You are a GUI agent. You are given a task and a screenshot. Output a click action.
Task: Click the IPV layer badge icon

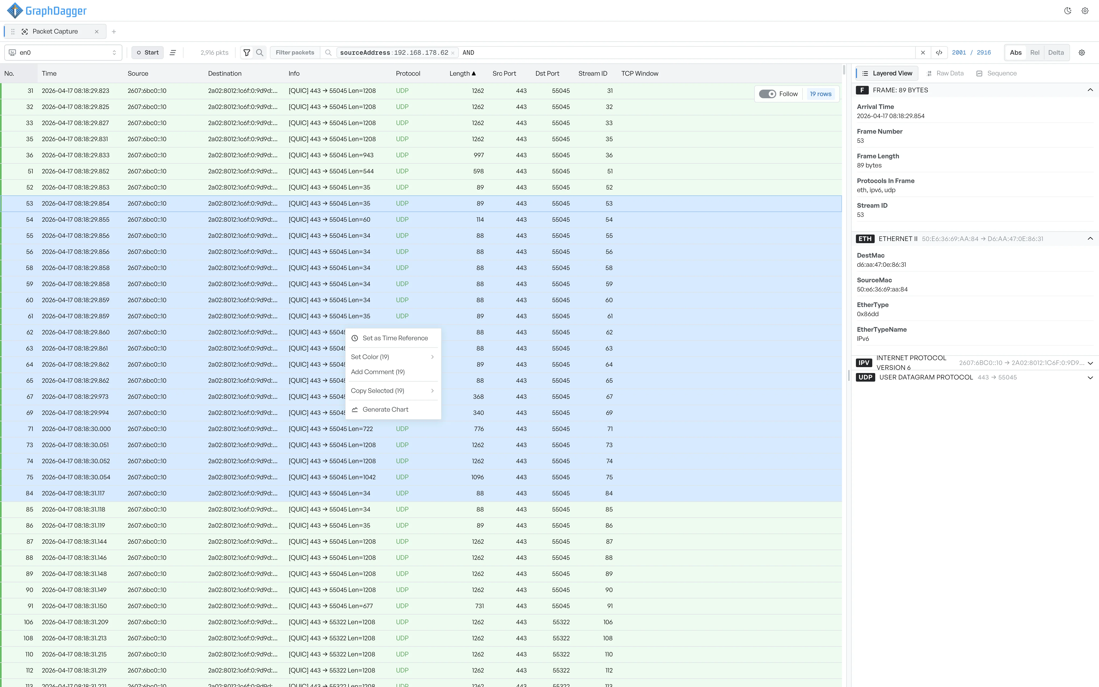(864, 363)
